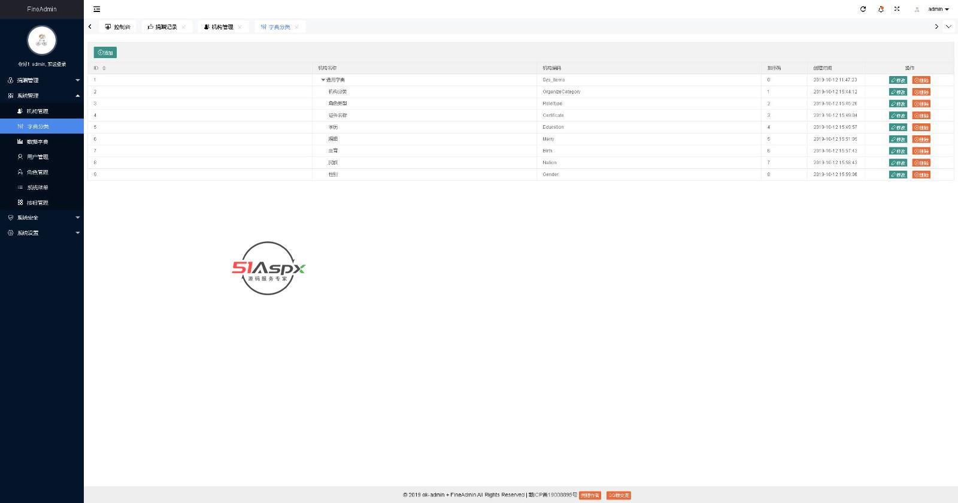The height and width of the screenshot is (503, 958).
Task: Edit the Gender row
Action: pos(898,175)
